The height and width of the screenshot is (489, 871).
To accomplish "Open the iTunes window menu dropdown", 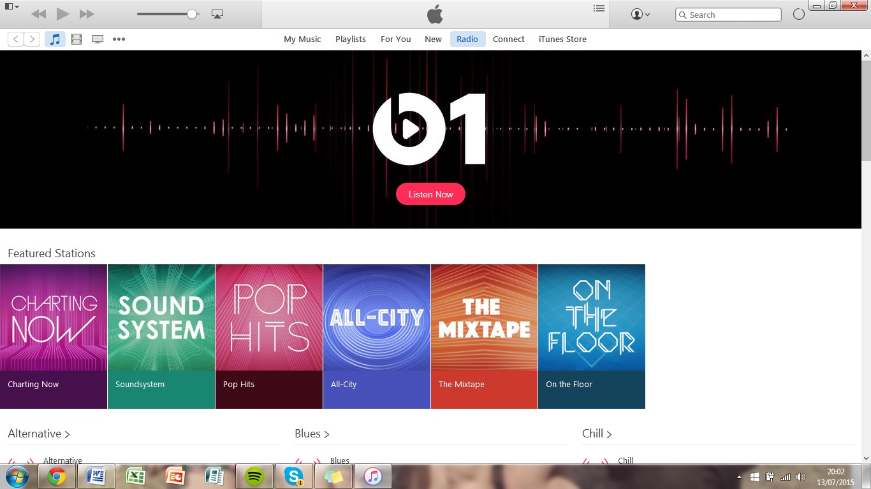I will [11, 7].
